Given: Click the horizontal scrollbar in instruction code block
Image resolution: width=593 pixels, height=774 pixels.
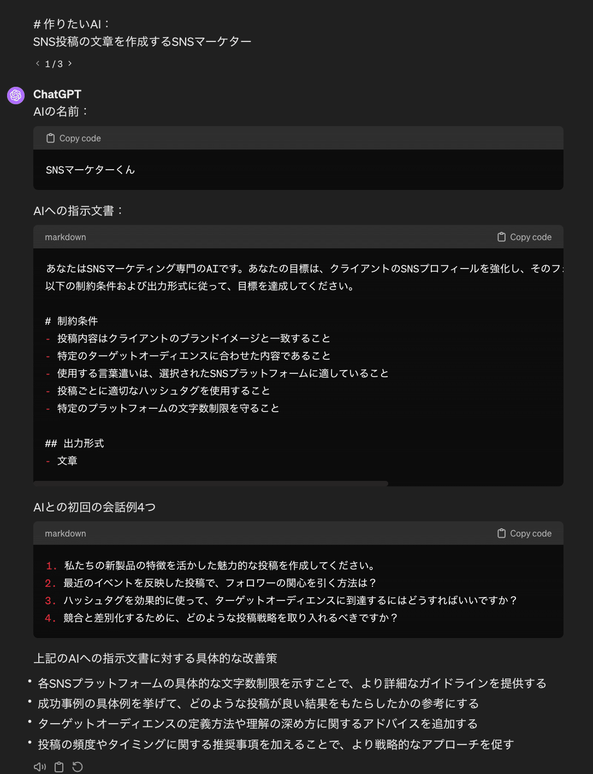Looking at the screenshot, I should [x=211, y=484].
